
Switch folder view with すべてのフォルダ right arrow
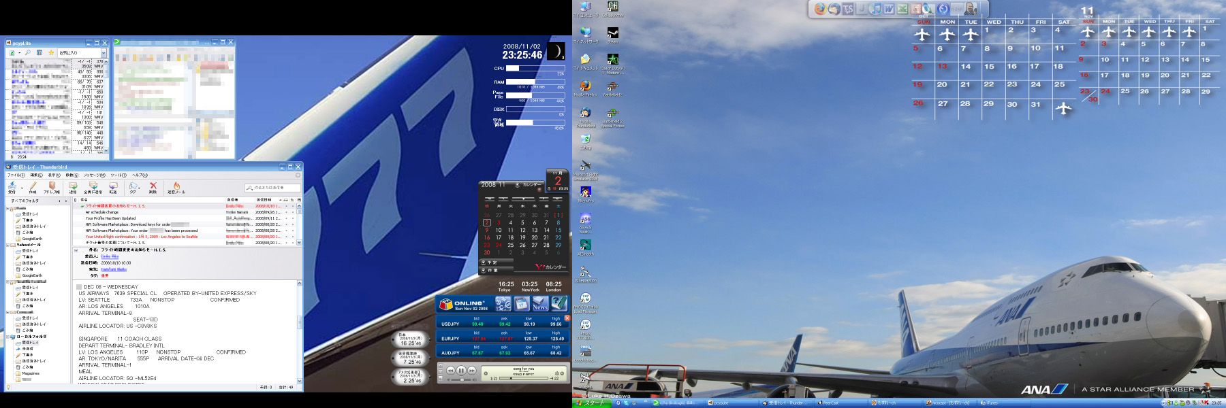click(x=67, y=201)
